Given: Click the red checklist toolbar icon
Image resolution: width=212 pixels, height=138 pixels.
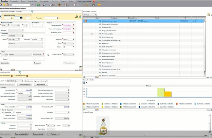Looking at the screenshot, I should coord(75,5).
